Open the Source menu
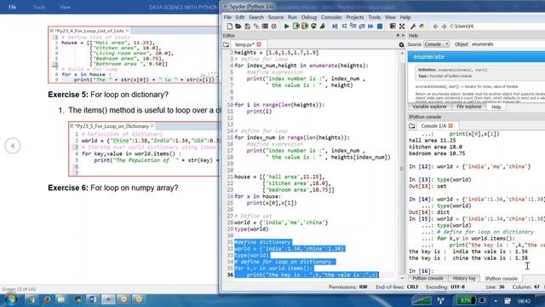The width and height of the screenshot is (545, 307). (x=276, y=17)
